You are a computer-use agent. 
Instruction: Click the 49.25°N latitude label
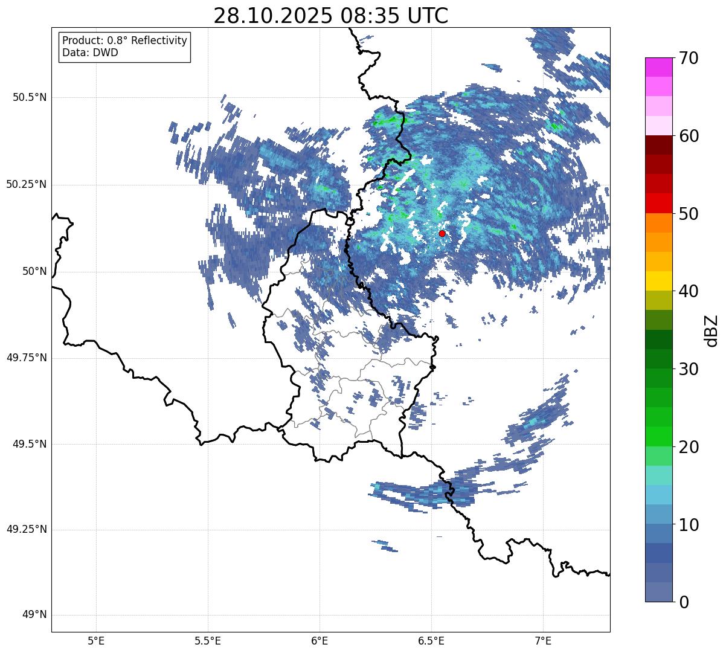(27, 530)
